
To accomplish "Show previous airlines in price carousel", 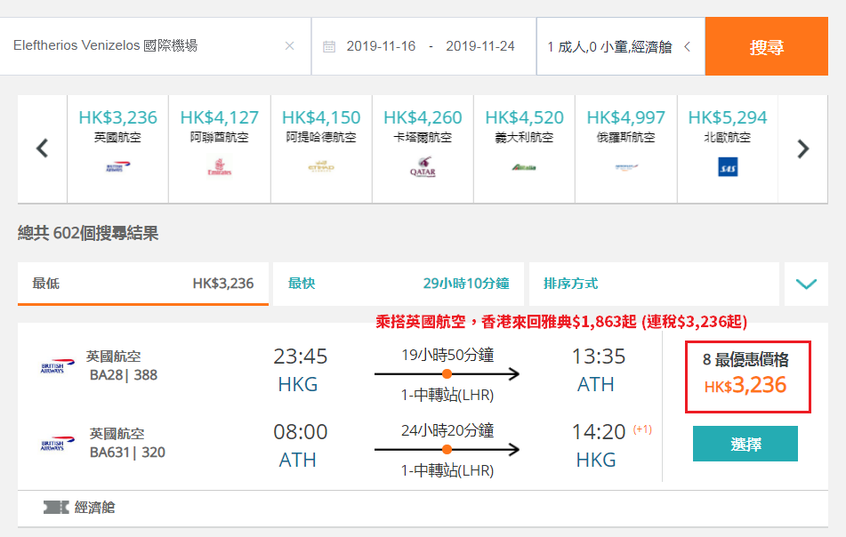I will point(42,148).
